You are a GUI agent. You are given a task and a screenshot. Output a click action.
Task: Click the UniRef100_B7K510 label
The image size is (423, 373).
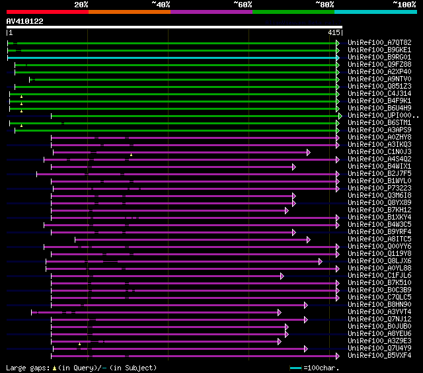point(379,283)
